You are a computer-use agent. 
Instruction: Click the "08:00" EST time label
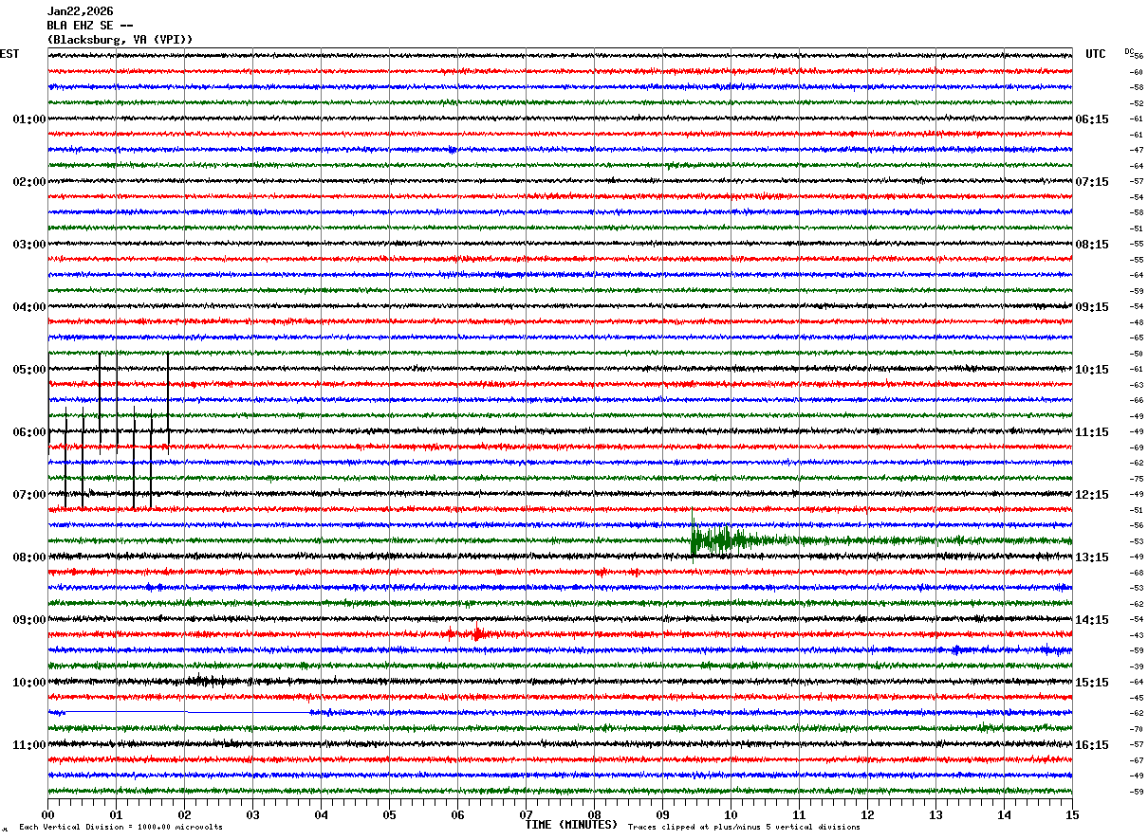point(28,557)
